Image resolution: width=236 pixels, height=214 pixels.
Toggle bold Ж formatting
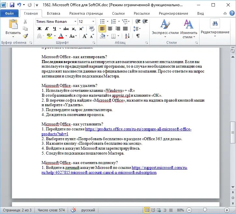[x=39, y=28]
